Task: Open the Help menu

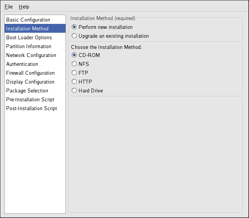Action: coord(24,7)
